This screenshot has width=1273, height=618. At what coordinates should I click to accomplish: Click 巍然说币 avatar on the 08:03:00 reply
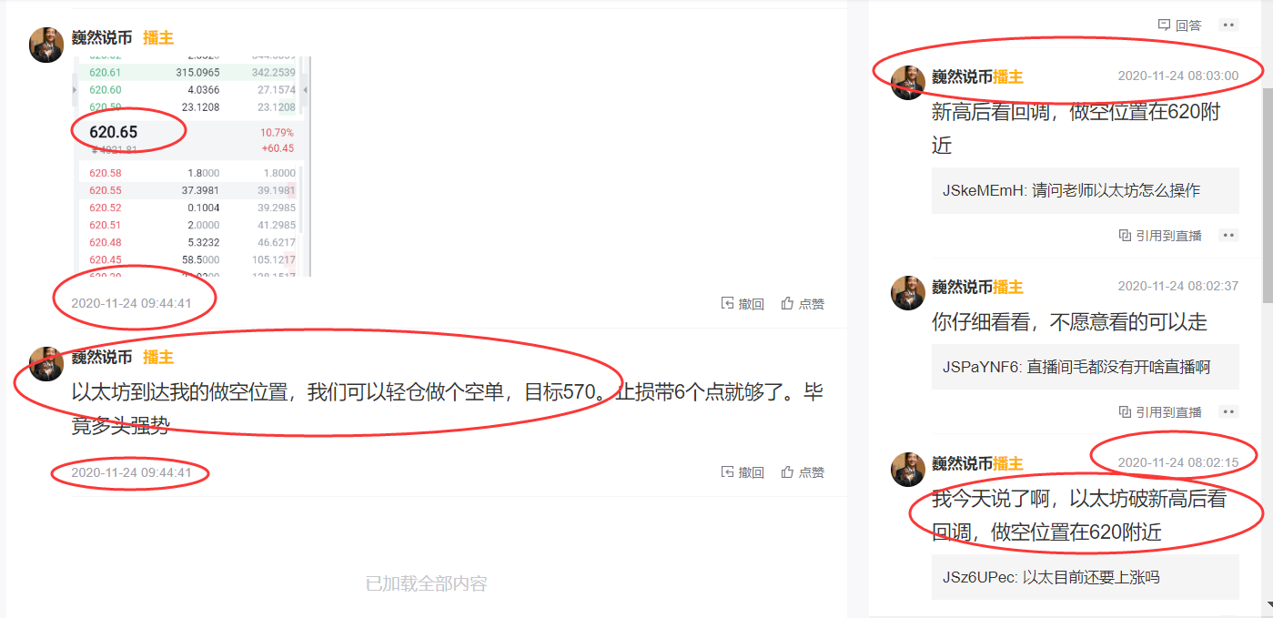(x=908, y=82)
